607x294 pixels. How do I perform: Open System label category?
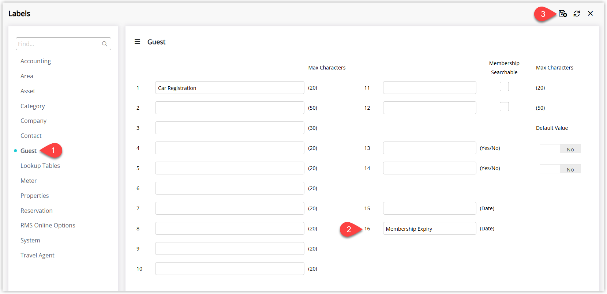click(x=30, y=240)
